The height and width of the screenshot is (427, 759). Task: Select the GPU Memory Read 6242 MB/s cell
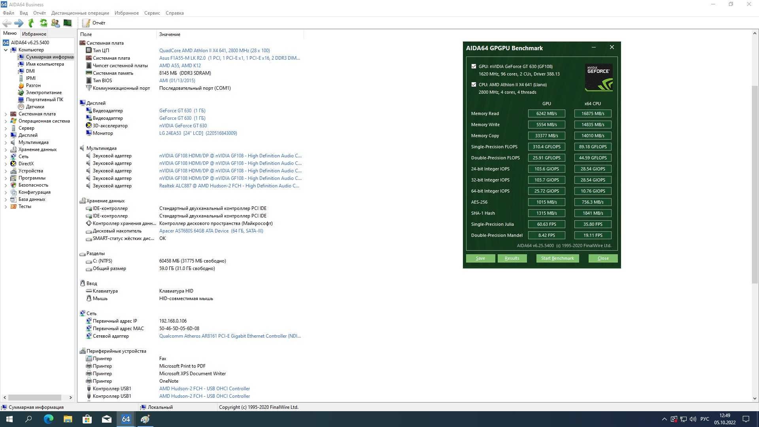(x=546, y=113)
